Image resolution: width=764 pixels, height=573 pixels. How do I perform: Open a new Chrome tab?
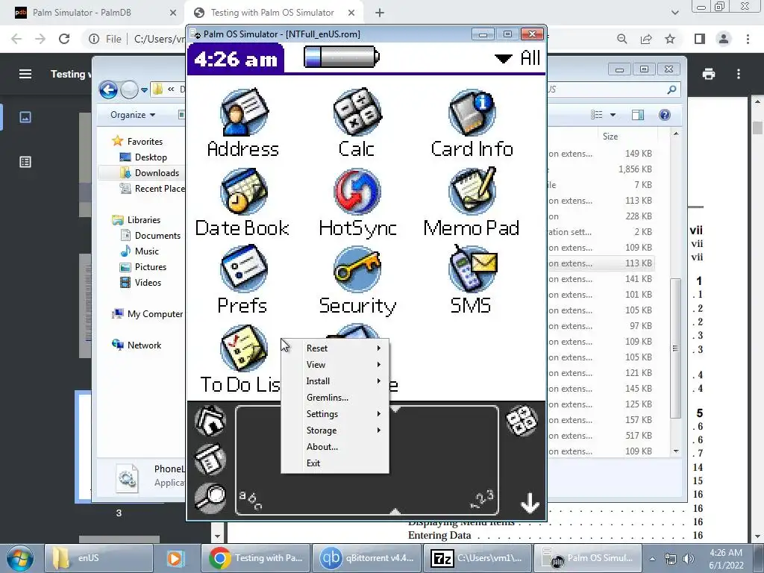pos(380,13)
